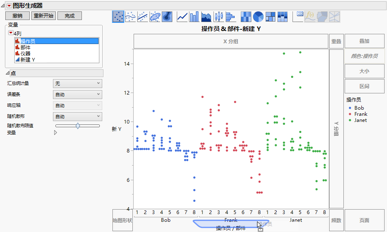
Task: Click the 完成 button
Action: click(x=70, y=16)
